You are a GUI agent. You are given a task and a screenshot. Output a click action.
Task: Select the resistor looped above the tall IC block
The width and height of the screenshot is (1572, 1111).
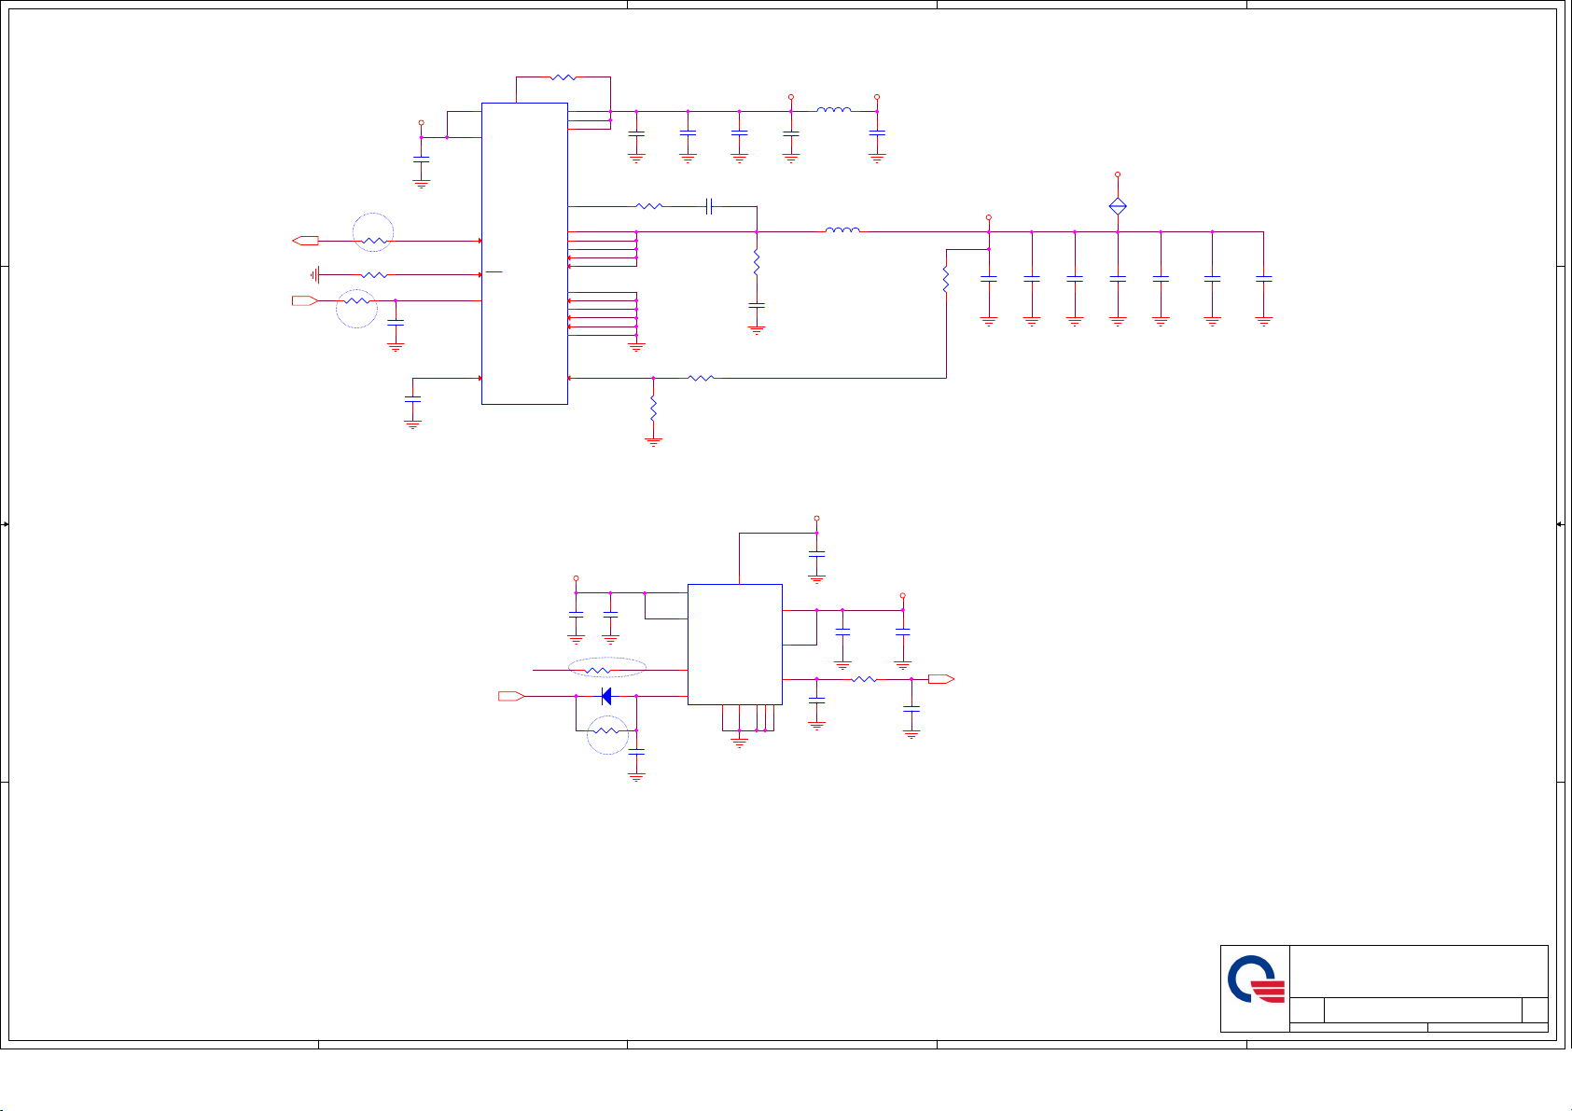563,76
